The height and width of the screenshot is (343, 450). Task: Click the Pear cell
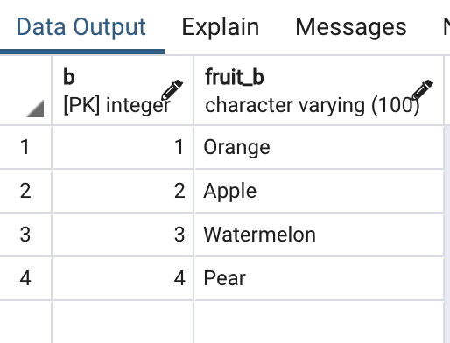(x=319, y=278)
